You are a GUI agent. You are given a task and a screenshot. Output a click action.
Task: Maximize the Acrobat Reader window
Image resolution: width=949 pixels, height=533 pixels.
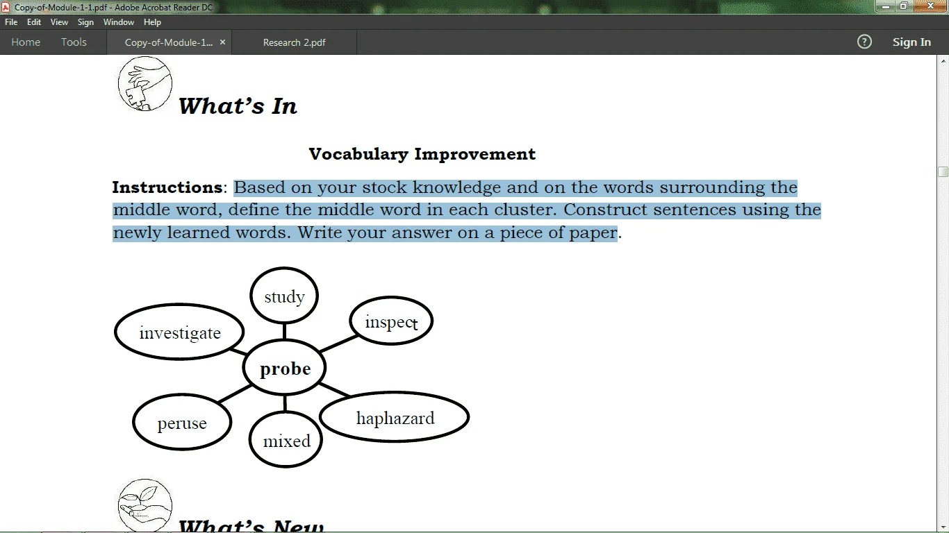904,6
